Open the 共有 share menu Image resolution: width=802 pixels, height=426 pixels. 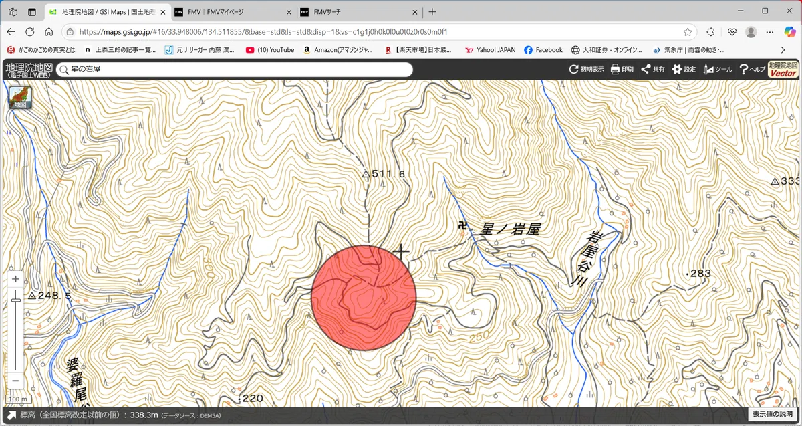click(652, 69)
